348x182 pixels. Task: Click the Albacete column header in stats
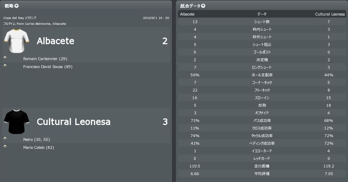click(x=187, y=14)
